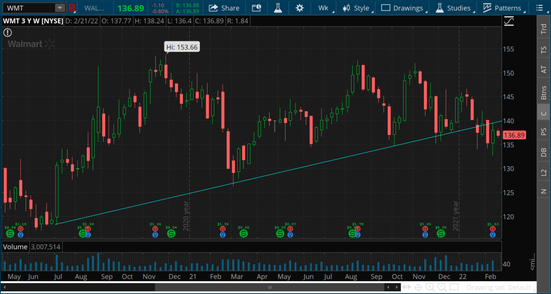The width and height of the screenshot is (551, 294).
Task: Click the Volume study label
Action: click(x=16, y=247)
